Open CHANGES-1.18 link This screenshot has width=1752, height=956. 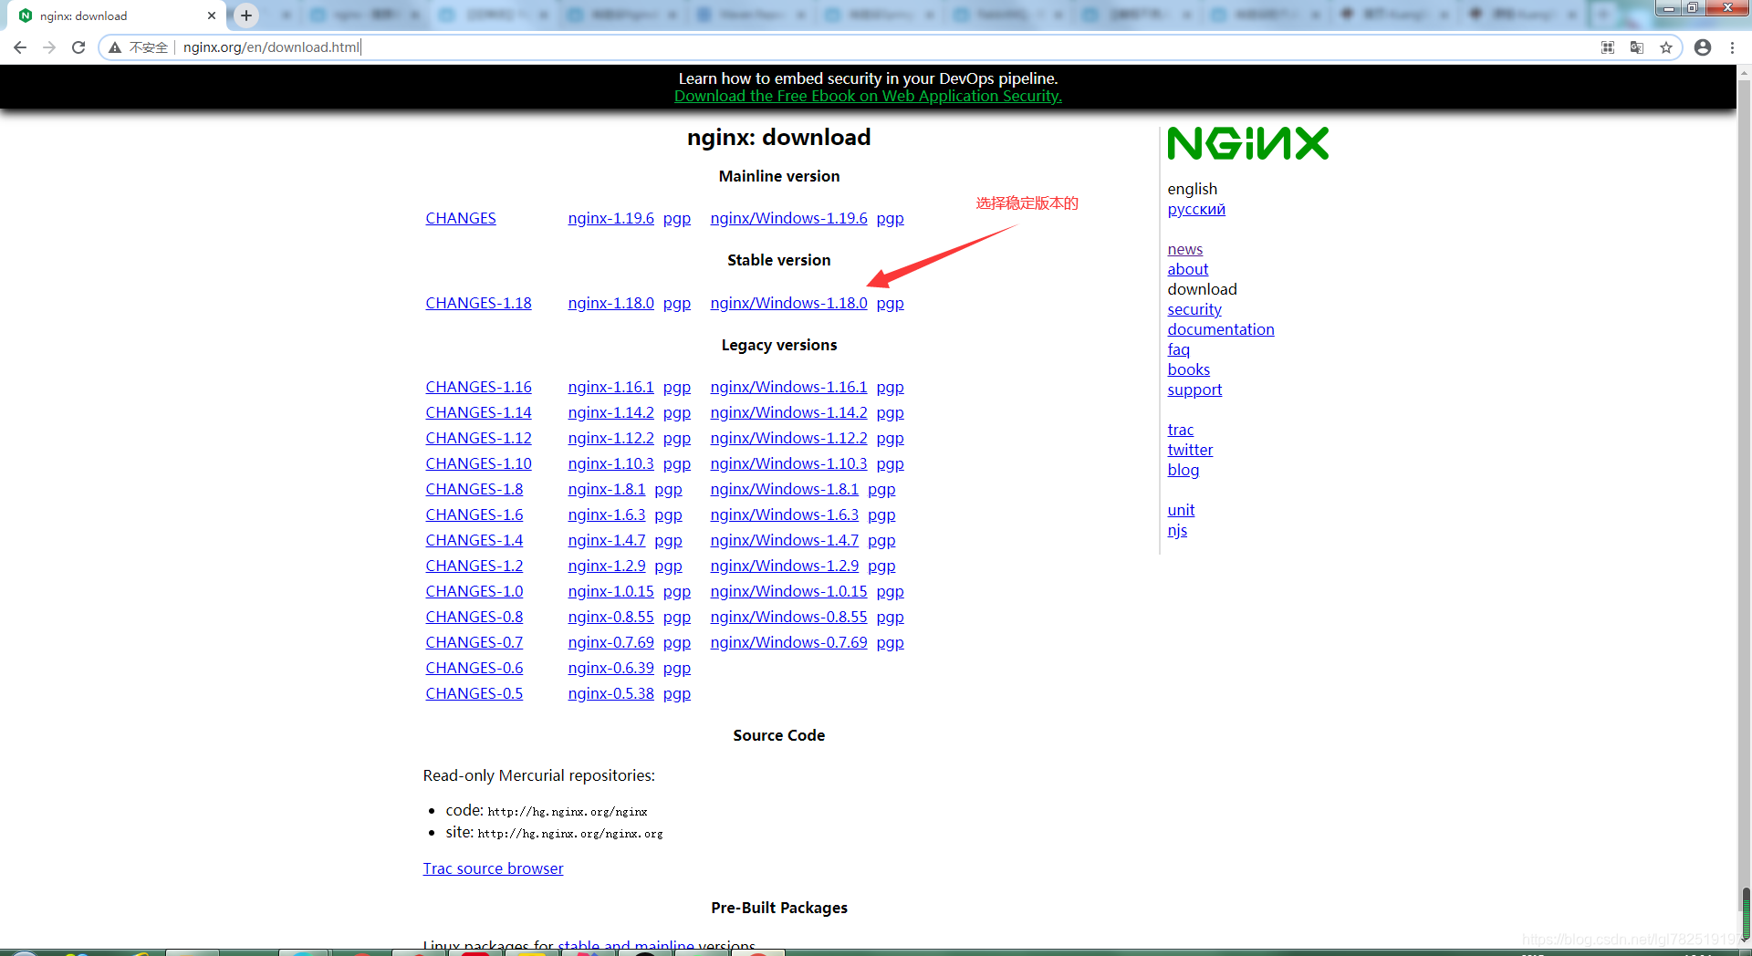point(478,303)
